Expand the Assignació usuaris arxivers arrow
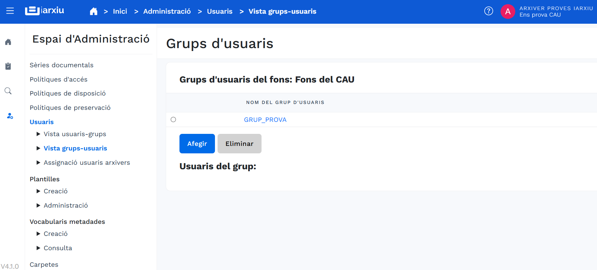597x270 pixels. click(38, 162)
